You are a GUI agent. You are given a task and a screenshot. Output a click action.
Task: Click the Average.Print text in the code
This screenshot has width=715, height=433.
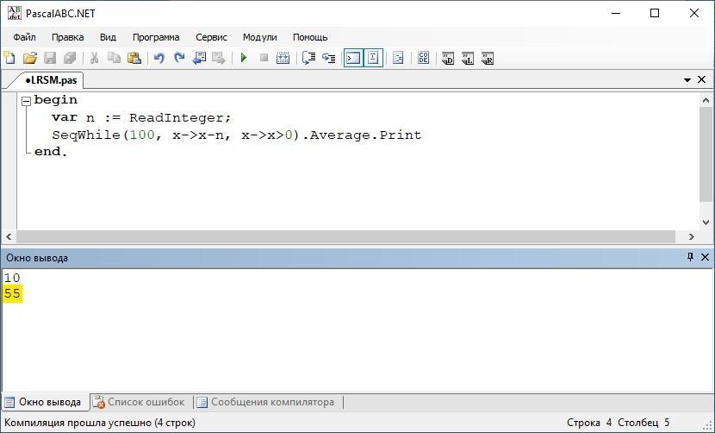click(366, 135)
